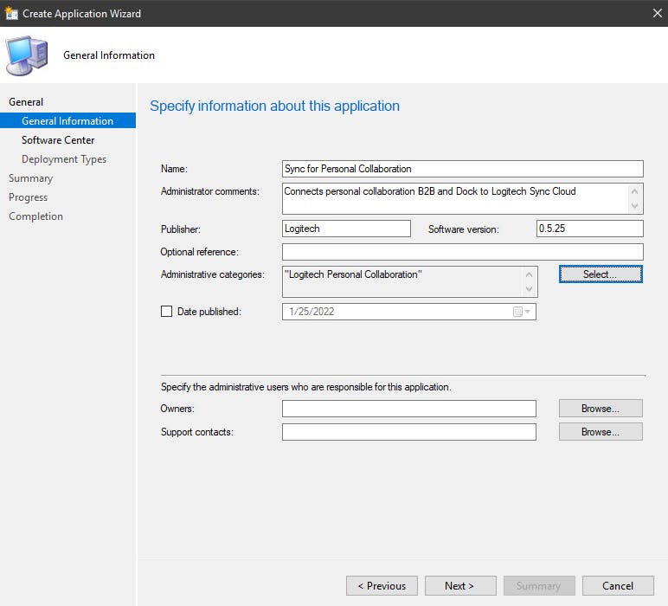Click the Software version field

pos(590,229)
